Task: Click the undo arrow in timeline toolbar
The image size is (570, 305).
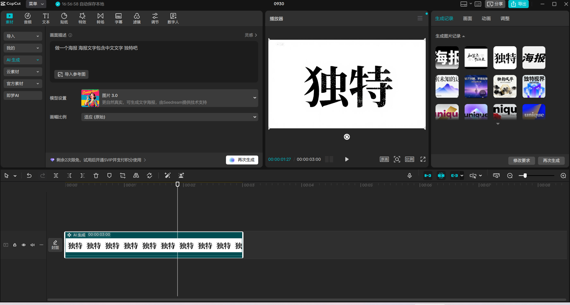Action: click(29, 175)
